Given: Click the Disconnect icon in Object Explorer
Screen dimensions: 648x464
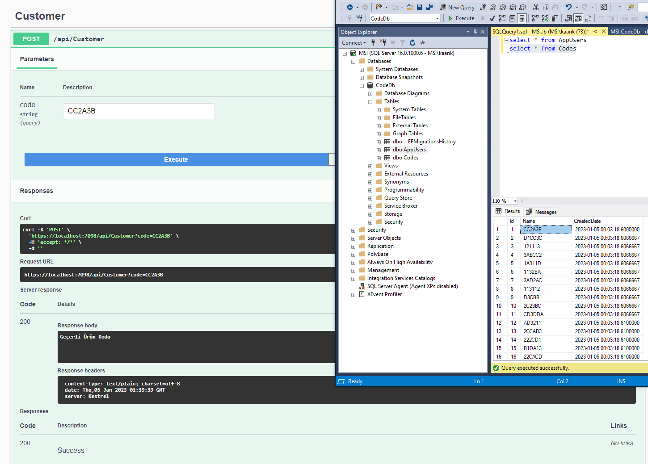Looking at the screenshot, I should coord(383,42).
